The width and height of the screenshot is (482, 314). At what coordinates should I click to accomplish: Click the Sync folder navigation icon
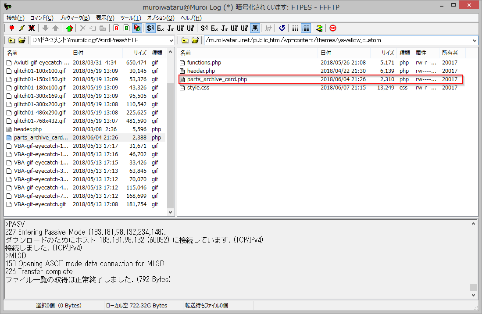(319, 28)
